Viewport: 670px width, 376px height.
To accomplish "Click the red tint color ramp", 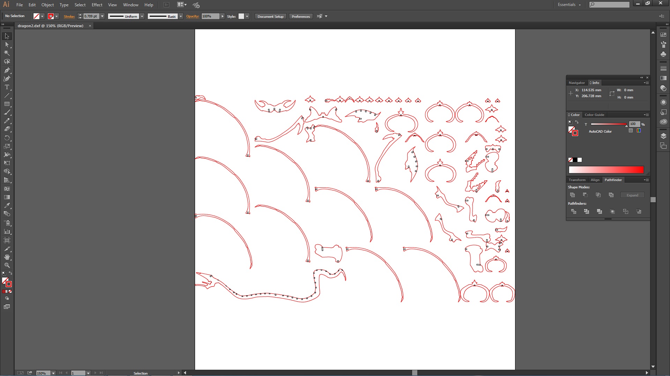I will pos(606,170).
